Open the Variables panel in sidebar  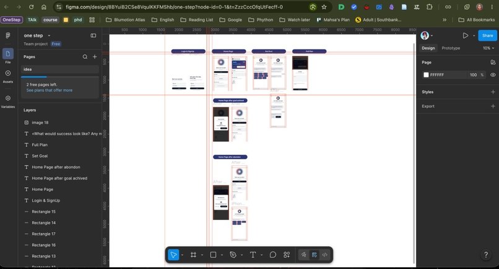(8, 100)
